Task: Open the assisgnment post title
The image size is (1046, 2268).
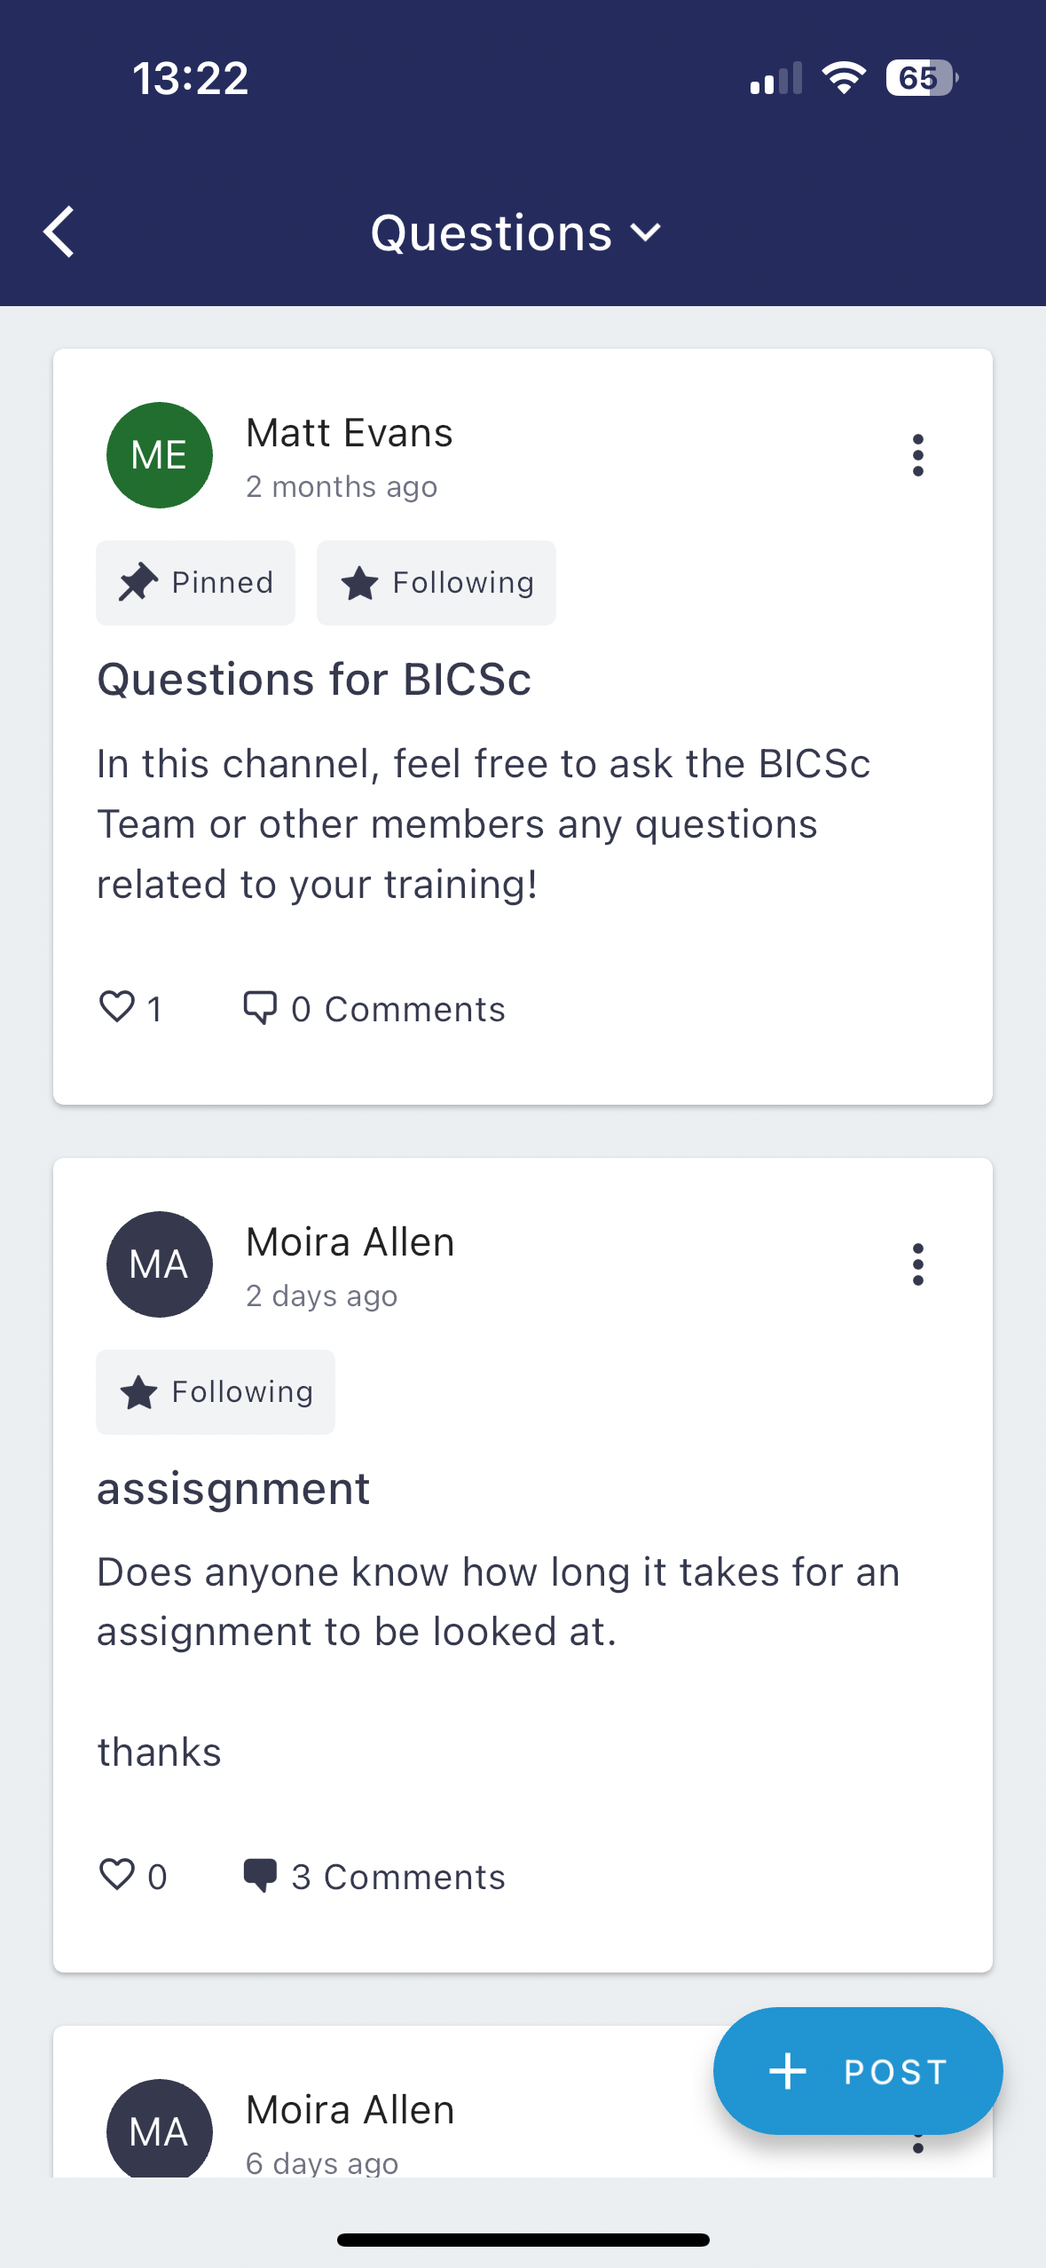Action: coord(233,1489)
